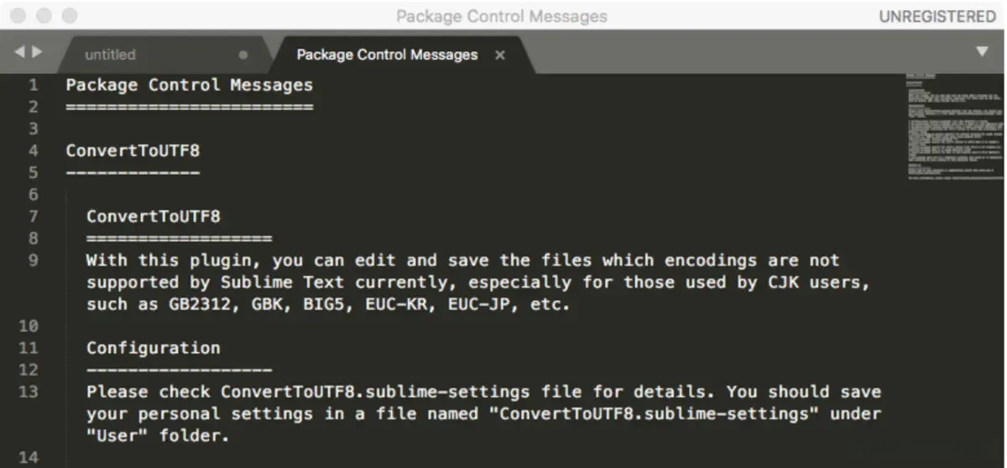Click the minimap code preview
The height and width of the screenshot is (468, 1007).
952,126
